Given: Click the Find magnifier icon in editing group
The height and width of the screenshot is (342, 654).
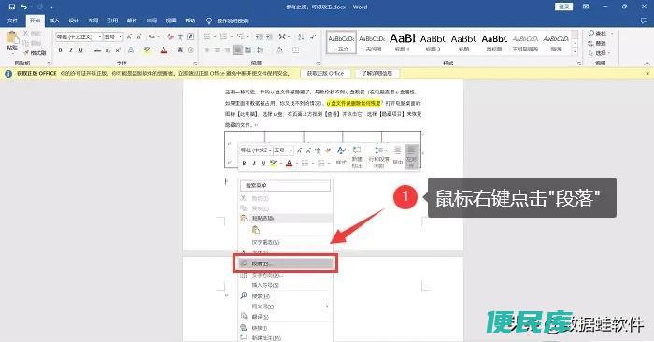Looking at the screenshot, I should point(591,33).
